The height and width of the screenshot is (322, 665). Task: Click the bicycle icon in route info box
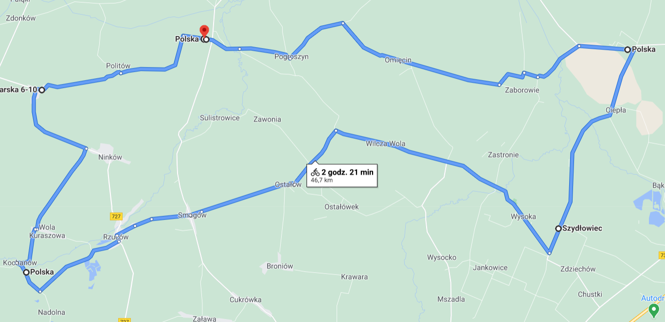tap(315, 172)
